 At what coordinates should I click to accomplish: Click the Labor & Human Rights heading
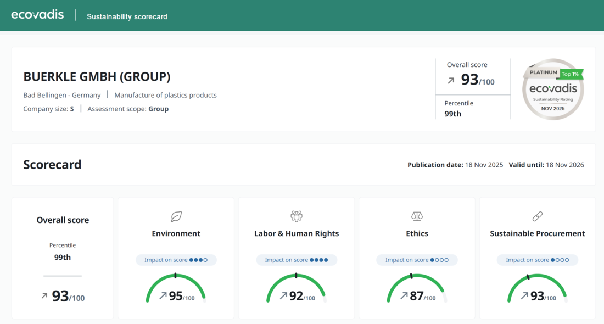click(x=297, y=233)
